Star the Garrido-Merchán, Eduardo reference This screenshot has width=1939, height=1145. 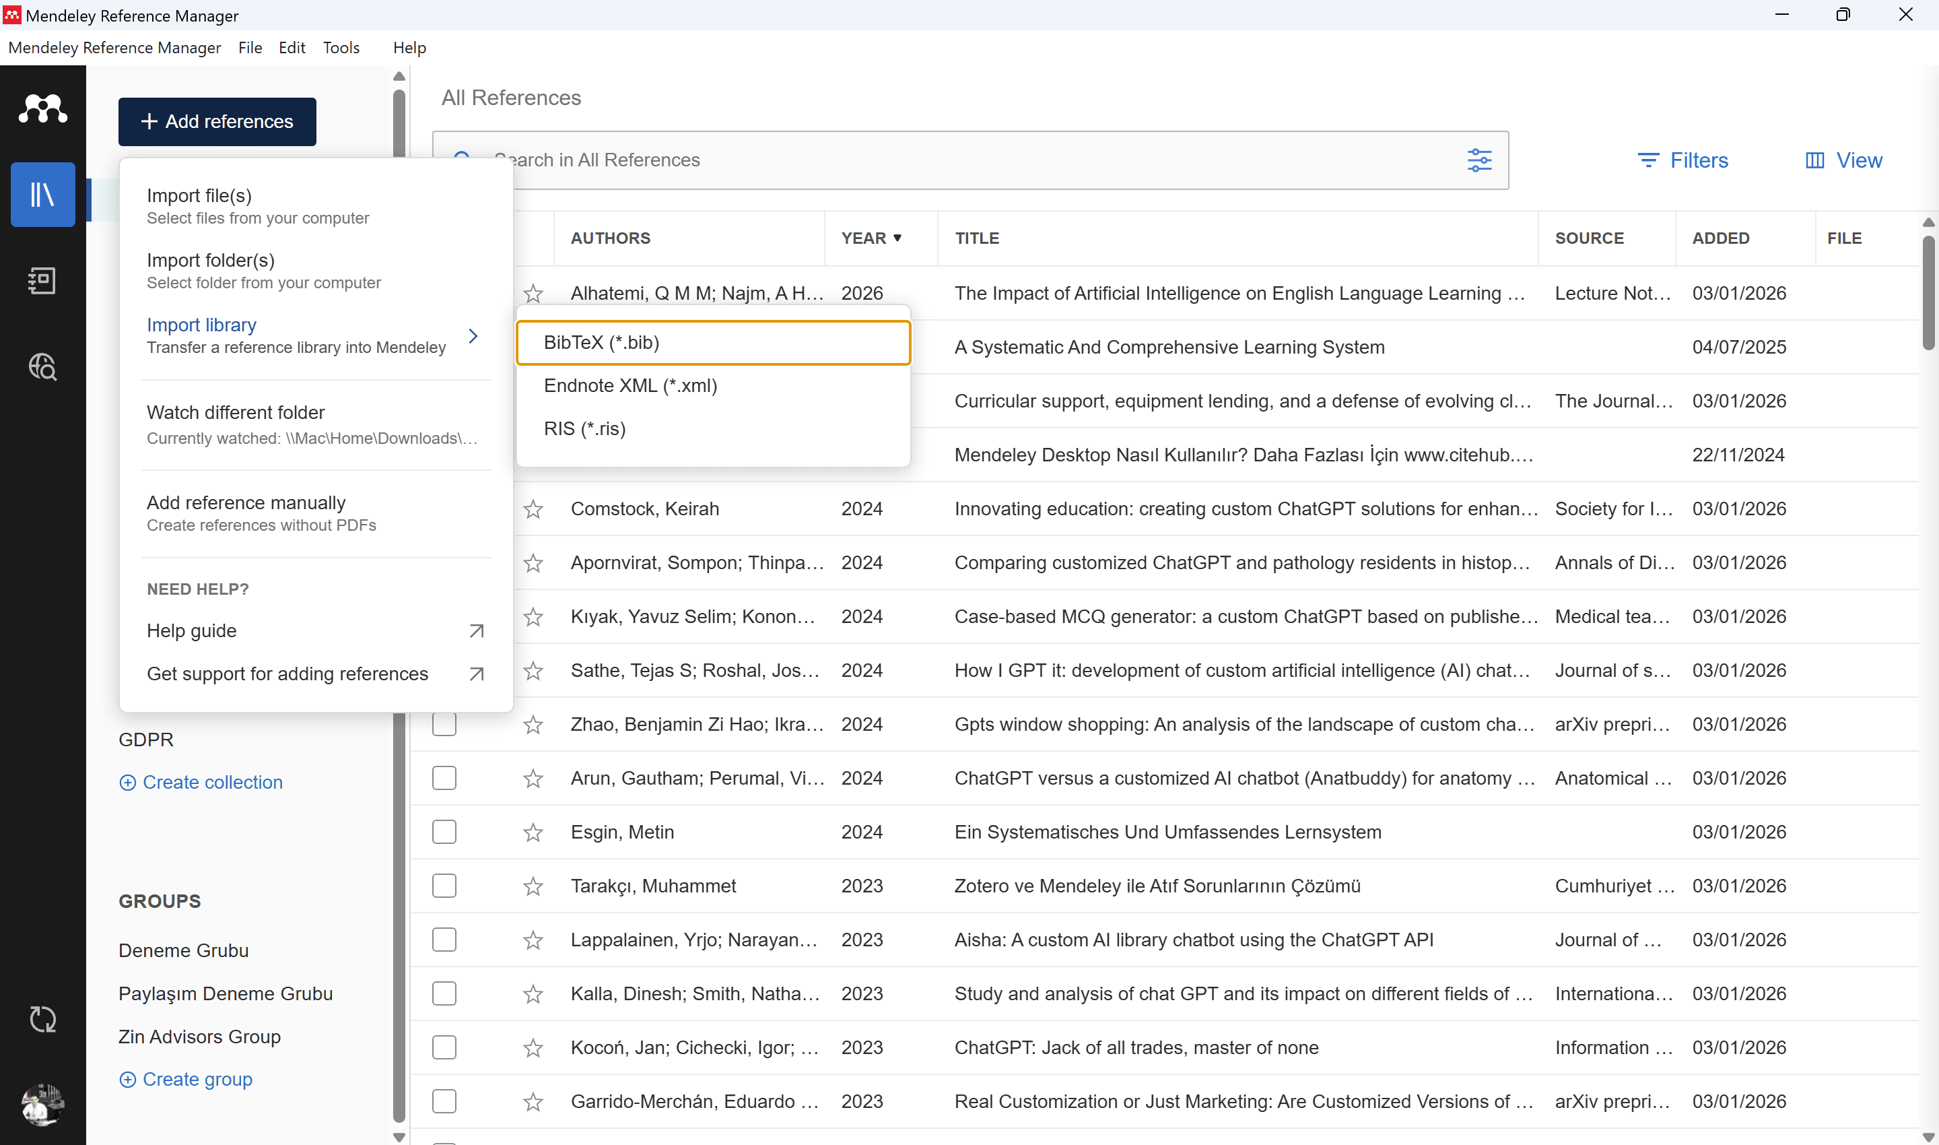(x=533, y=1103)
